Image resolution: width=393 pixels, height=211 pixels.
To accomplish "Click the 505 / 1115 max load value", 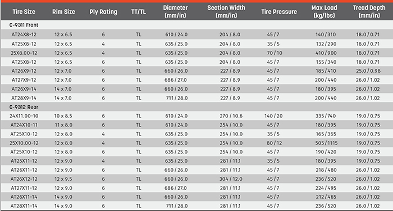I will [326, 143].
